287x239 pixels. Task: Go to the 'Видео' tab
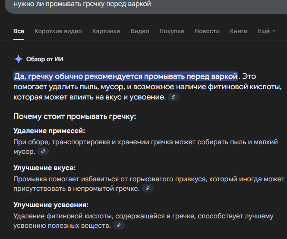tap(140, 31)
